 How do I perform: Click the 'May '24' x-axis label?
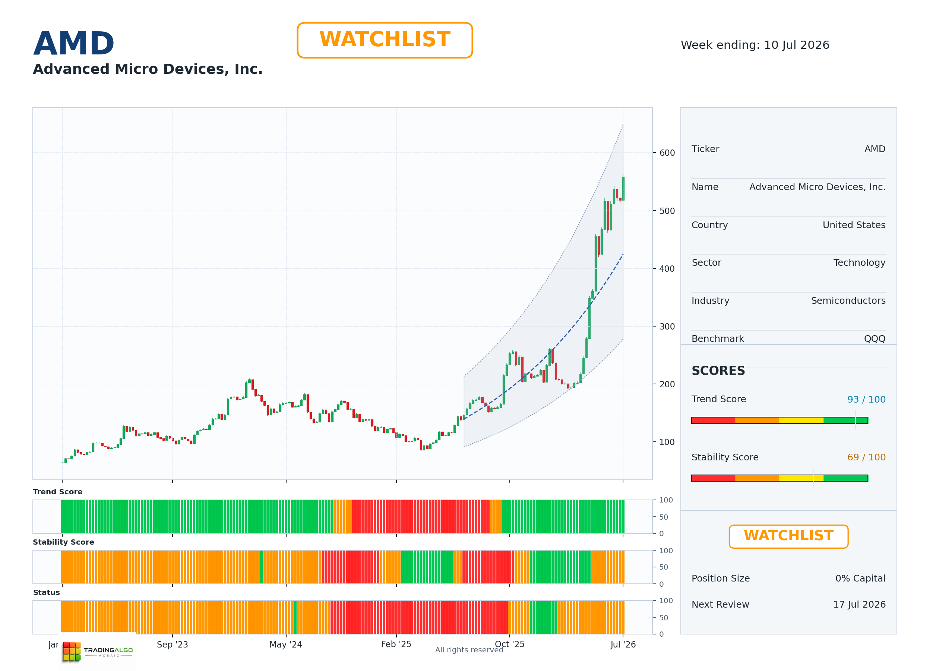coord(286,645)
